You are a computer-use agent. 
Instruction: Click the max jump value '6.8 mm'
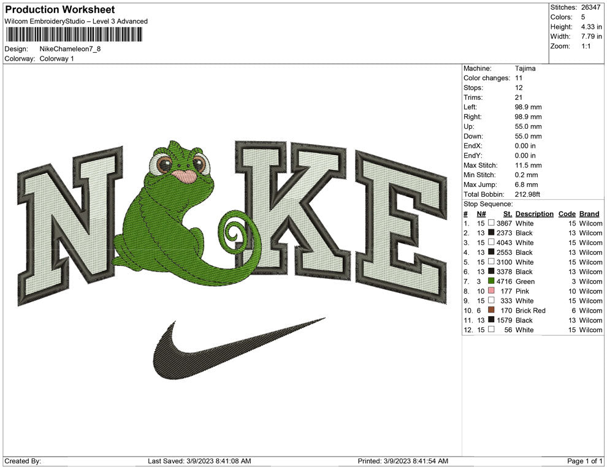(527, 184)
